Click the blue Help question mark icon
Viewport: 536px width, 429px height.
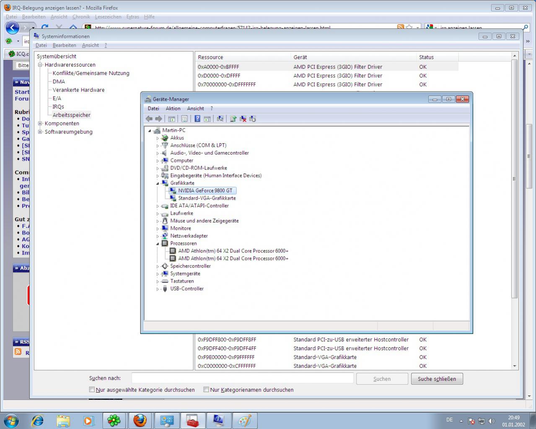pyautogui.click(x=197, y=119)
